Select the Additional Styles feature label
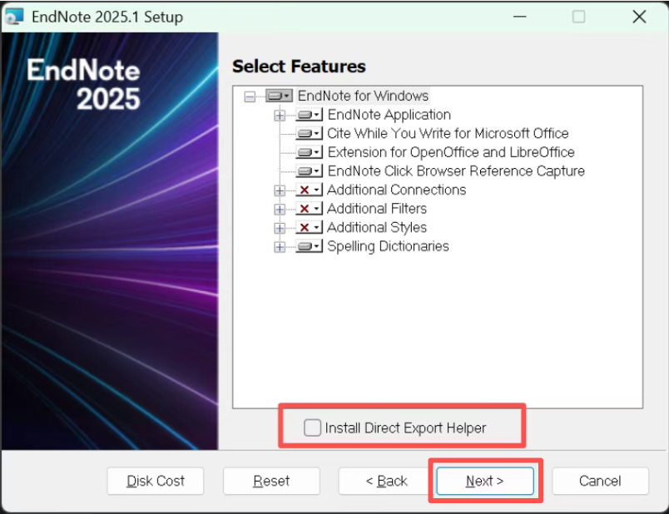The image size is (669, 514). click(377, 227)
